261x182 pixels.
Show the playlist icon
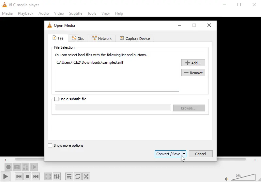69,176
